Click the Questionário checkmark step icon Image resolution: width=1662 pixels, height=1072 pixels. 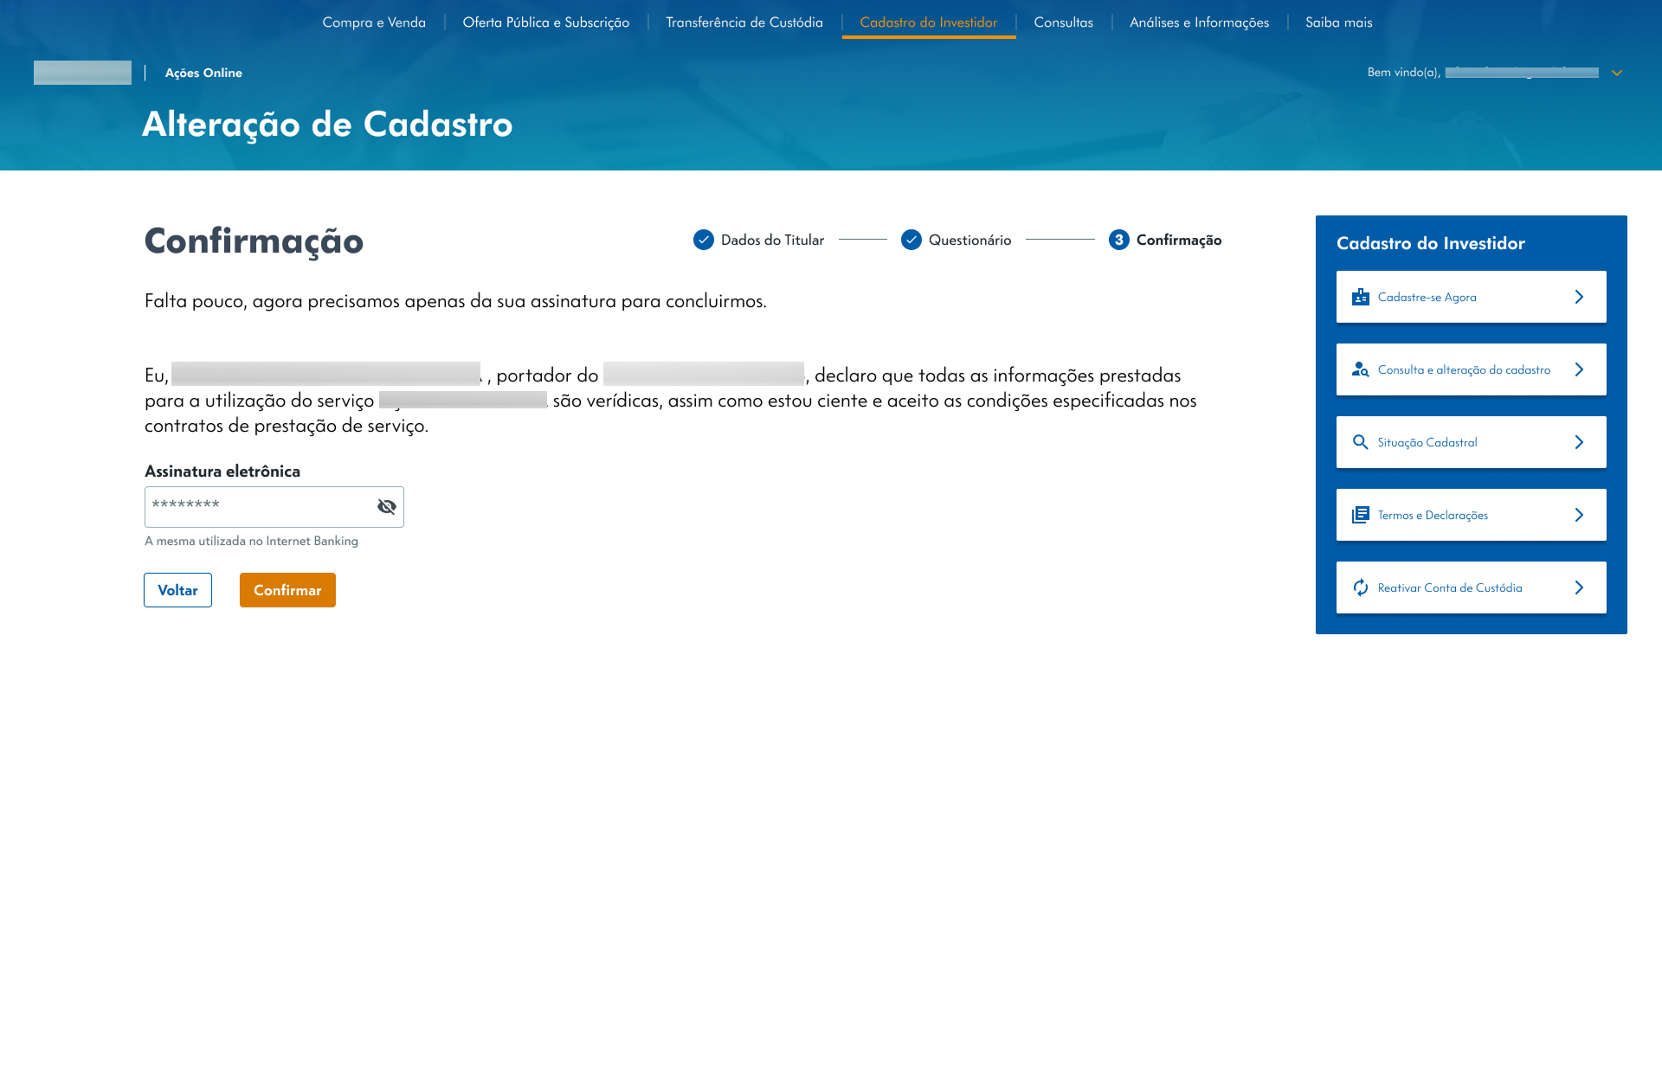point(911,240)
